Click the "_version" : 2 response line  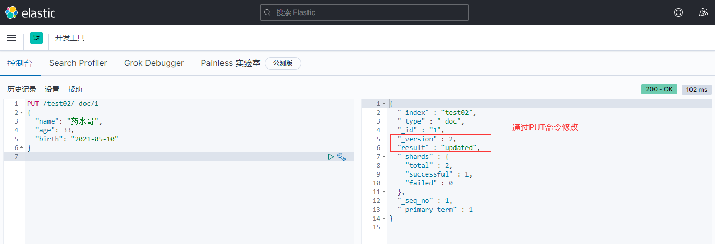coord(427,139)
